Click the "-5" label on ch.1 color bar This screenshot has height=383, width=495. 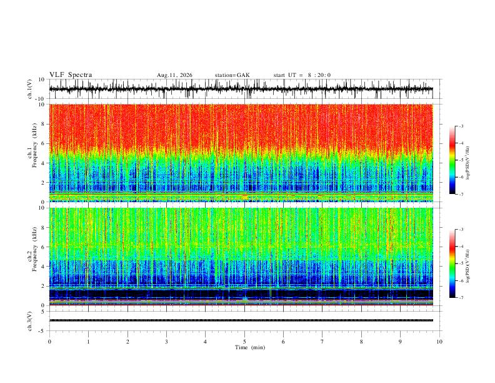click(461, 160)
